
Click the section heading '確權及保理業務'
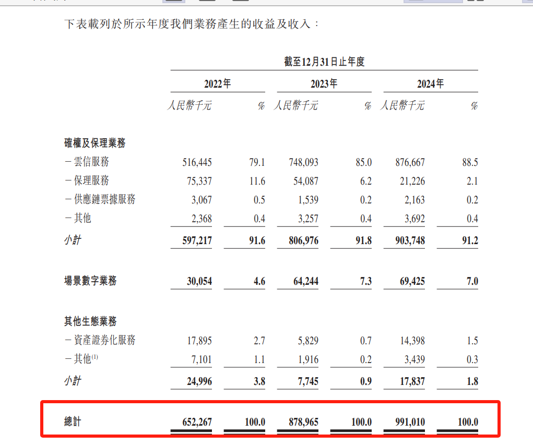pos(95,143)
